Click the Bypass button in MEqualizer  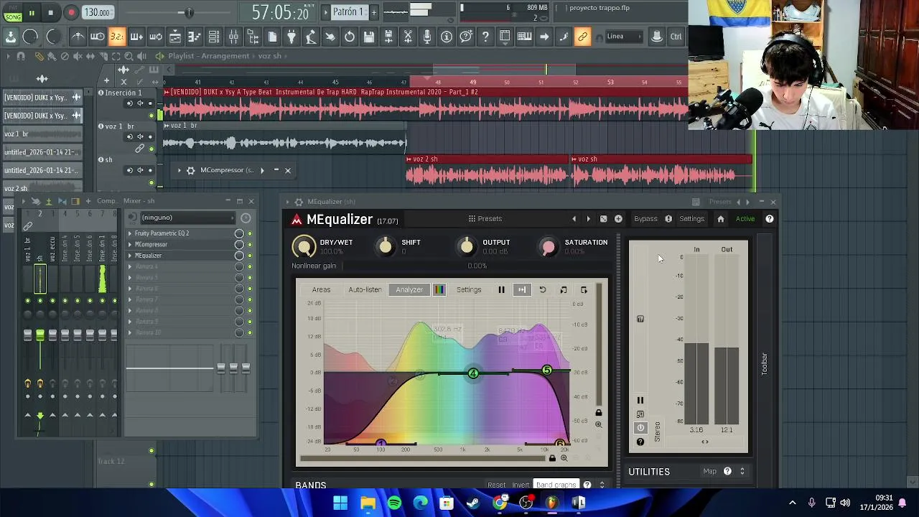pos(645,219)
